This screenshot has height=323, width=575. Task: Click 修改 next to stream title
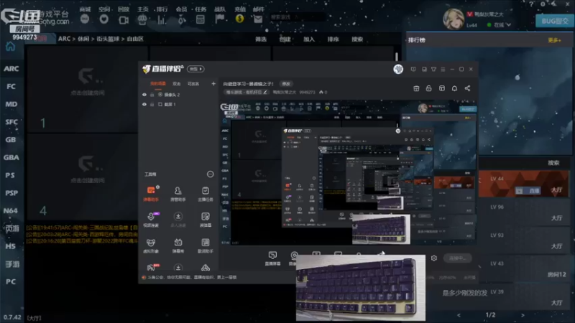(286, 84)
